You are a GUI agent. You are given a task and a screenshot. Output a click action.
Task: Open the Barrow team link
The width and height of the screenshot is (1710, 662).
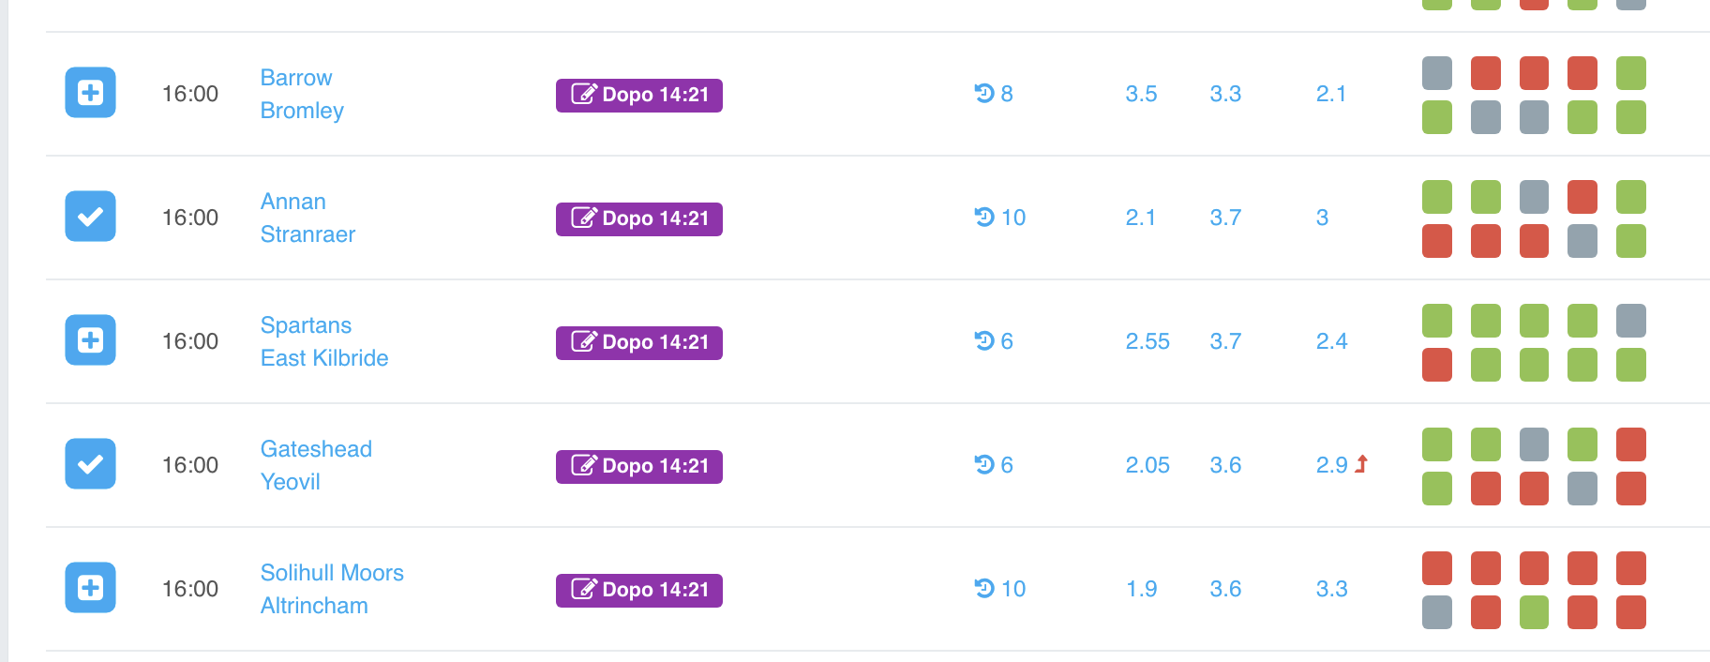pos(296,78)
